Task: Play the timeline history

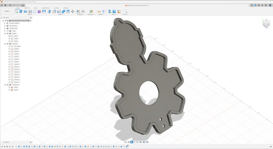Action: click(7, 146)
